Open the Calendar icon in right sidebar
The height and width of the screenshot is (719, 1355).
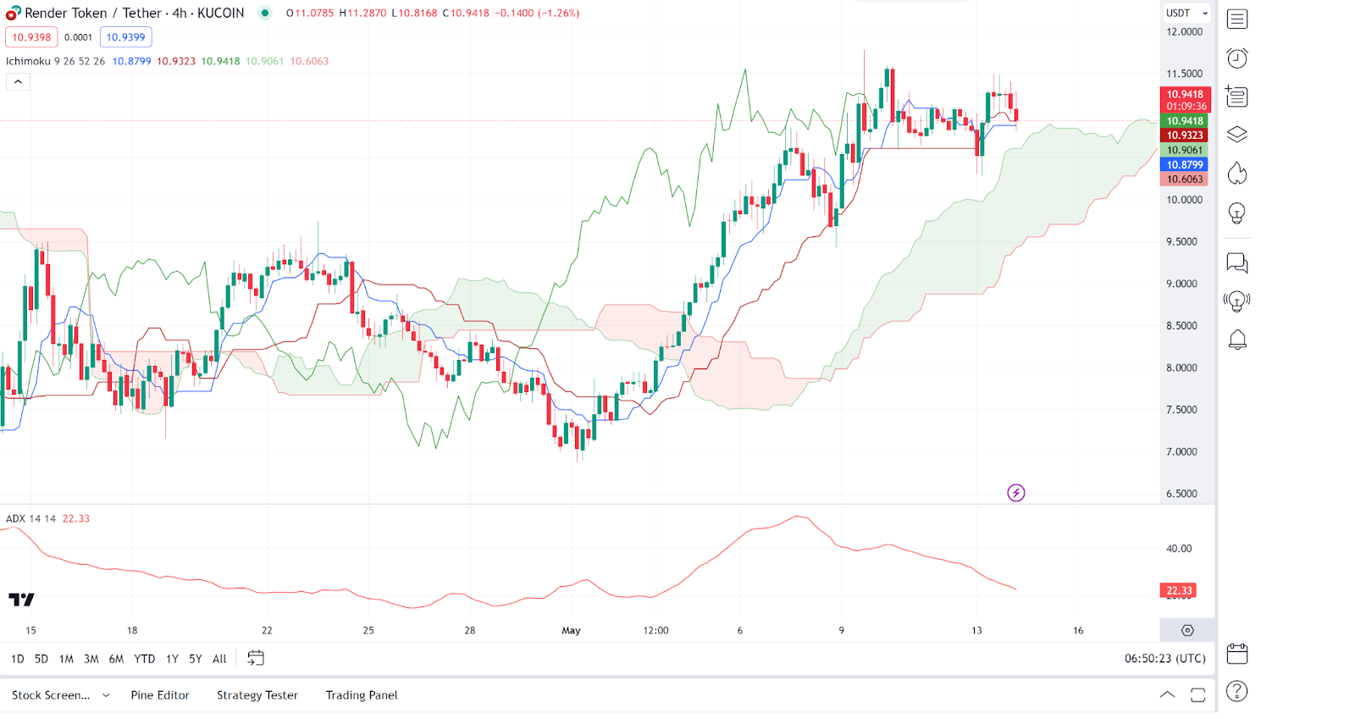click(1237, 654)
